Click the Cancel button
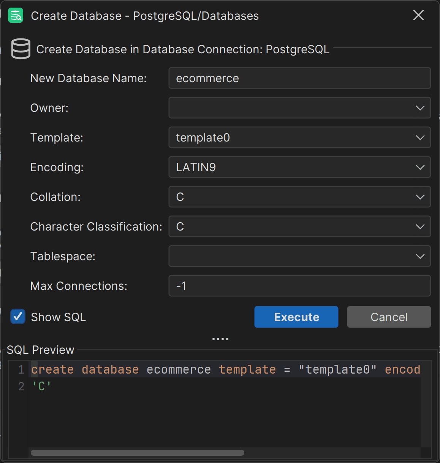 click(389, 317)
